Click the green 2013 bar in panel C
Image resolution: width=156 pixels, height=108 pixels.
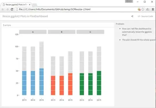(x=82, y=84)
